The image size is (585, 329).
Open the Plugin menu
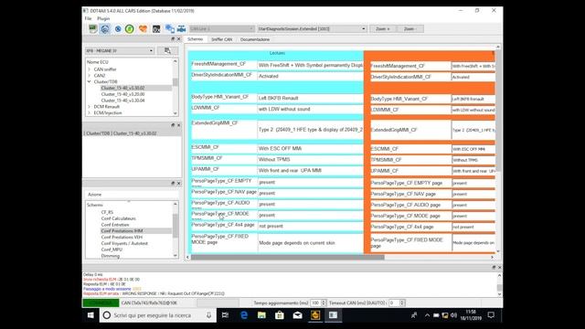103,18
